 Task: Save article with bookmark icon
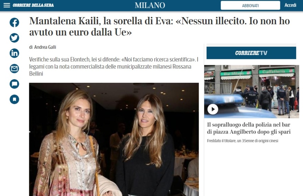[14, 100]
